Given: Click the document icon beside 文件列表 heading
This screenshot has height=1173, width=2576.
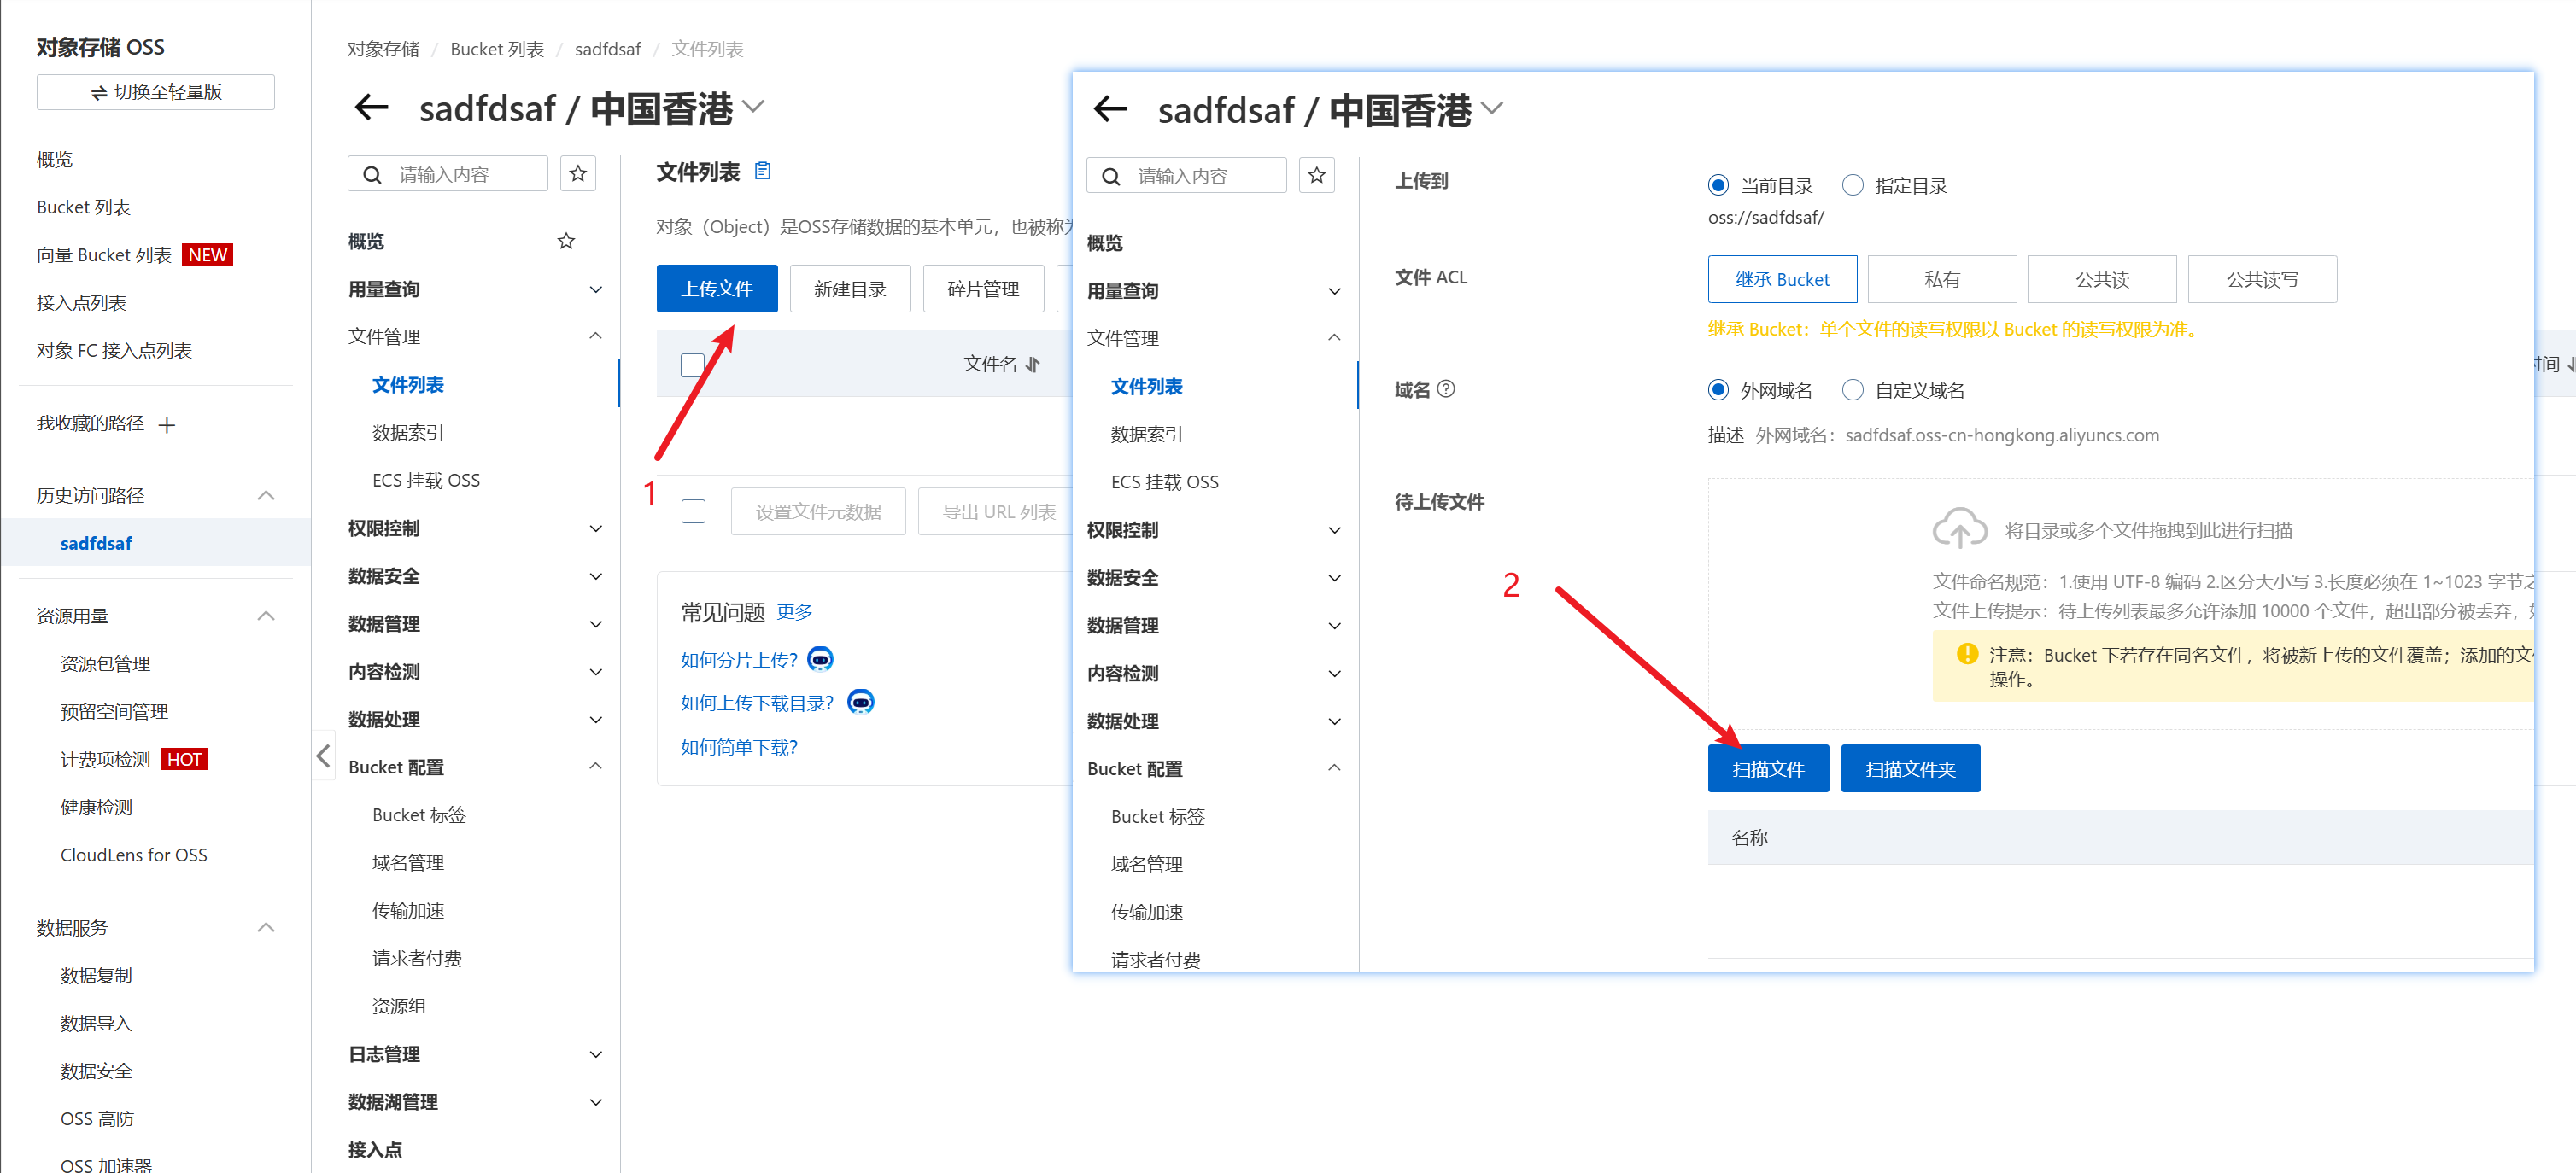Looking at the screenshot, I should point(762,171).
